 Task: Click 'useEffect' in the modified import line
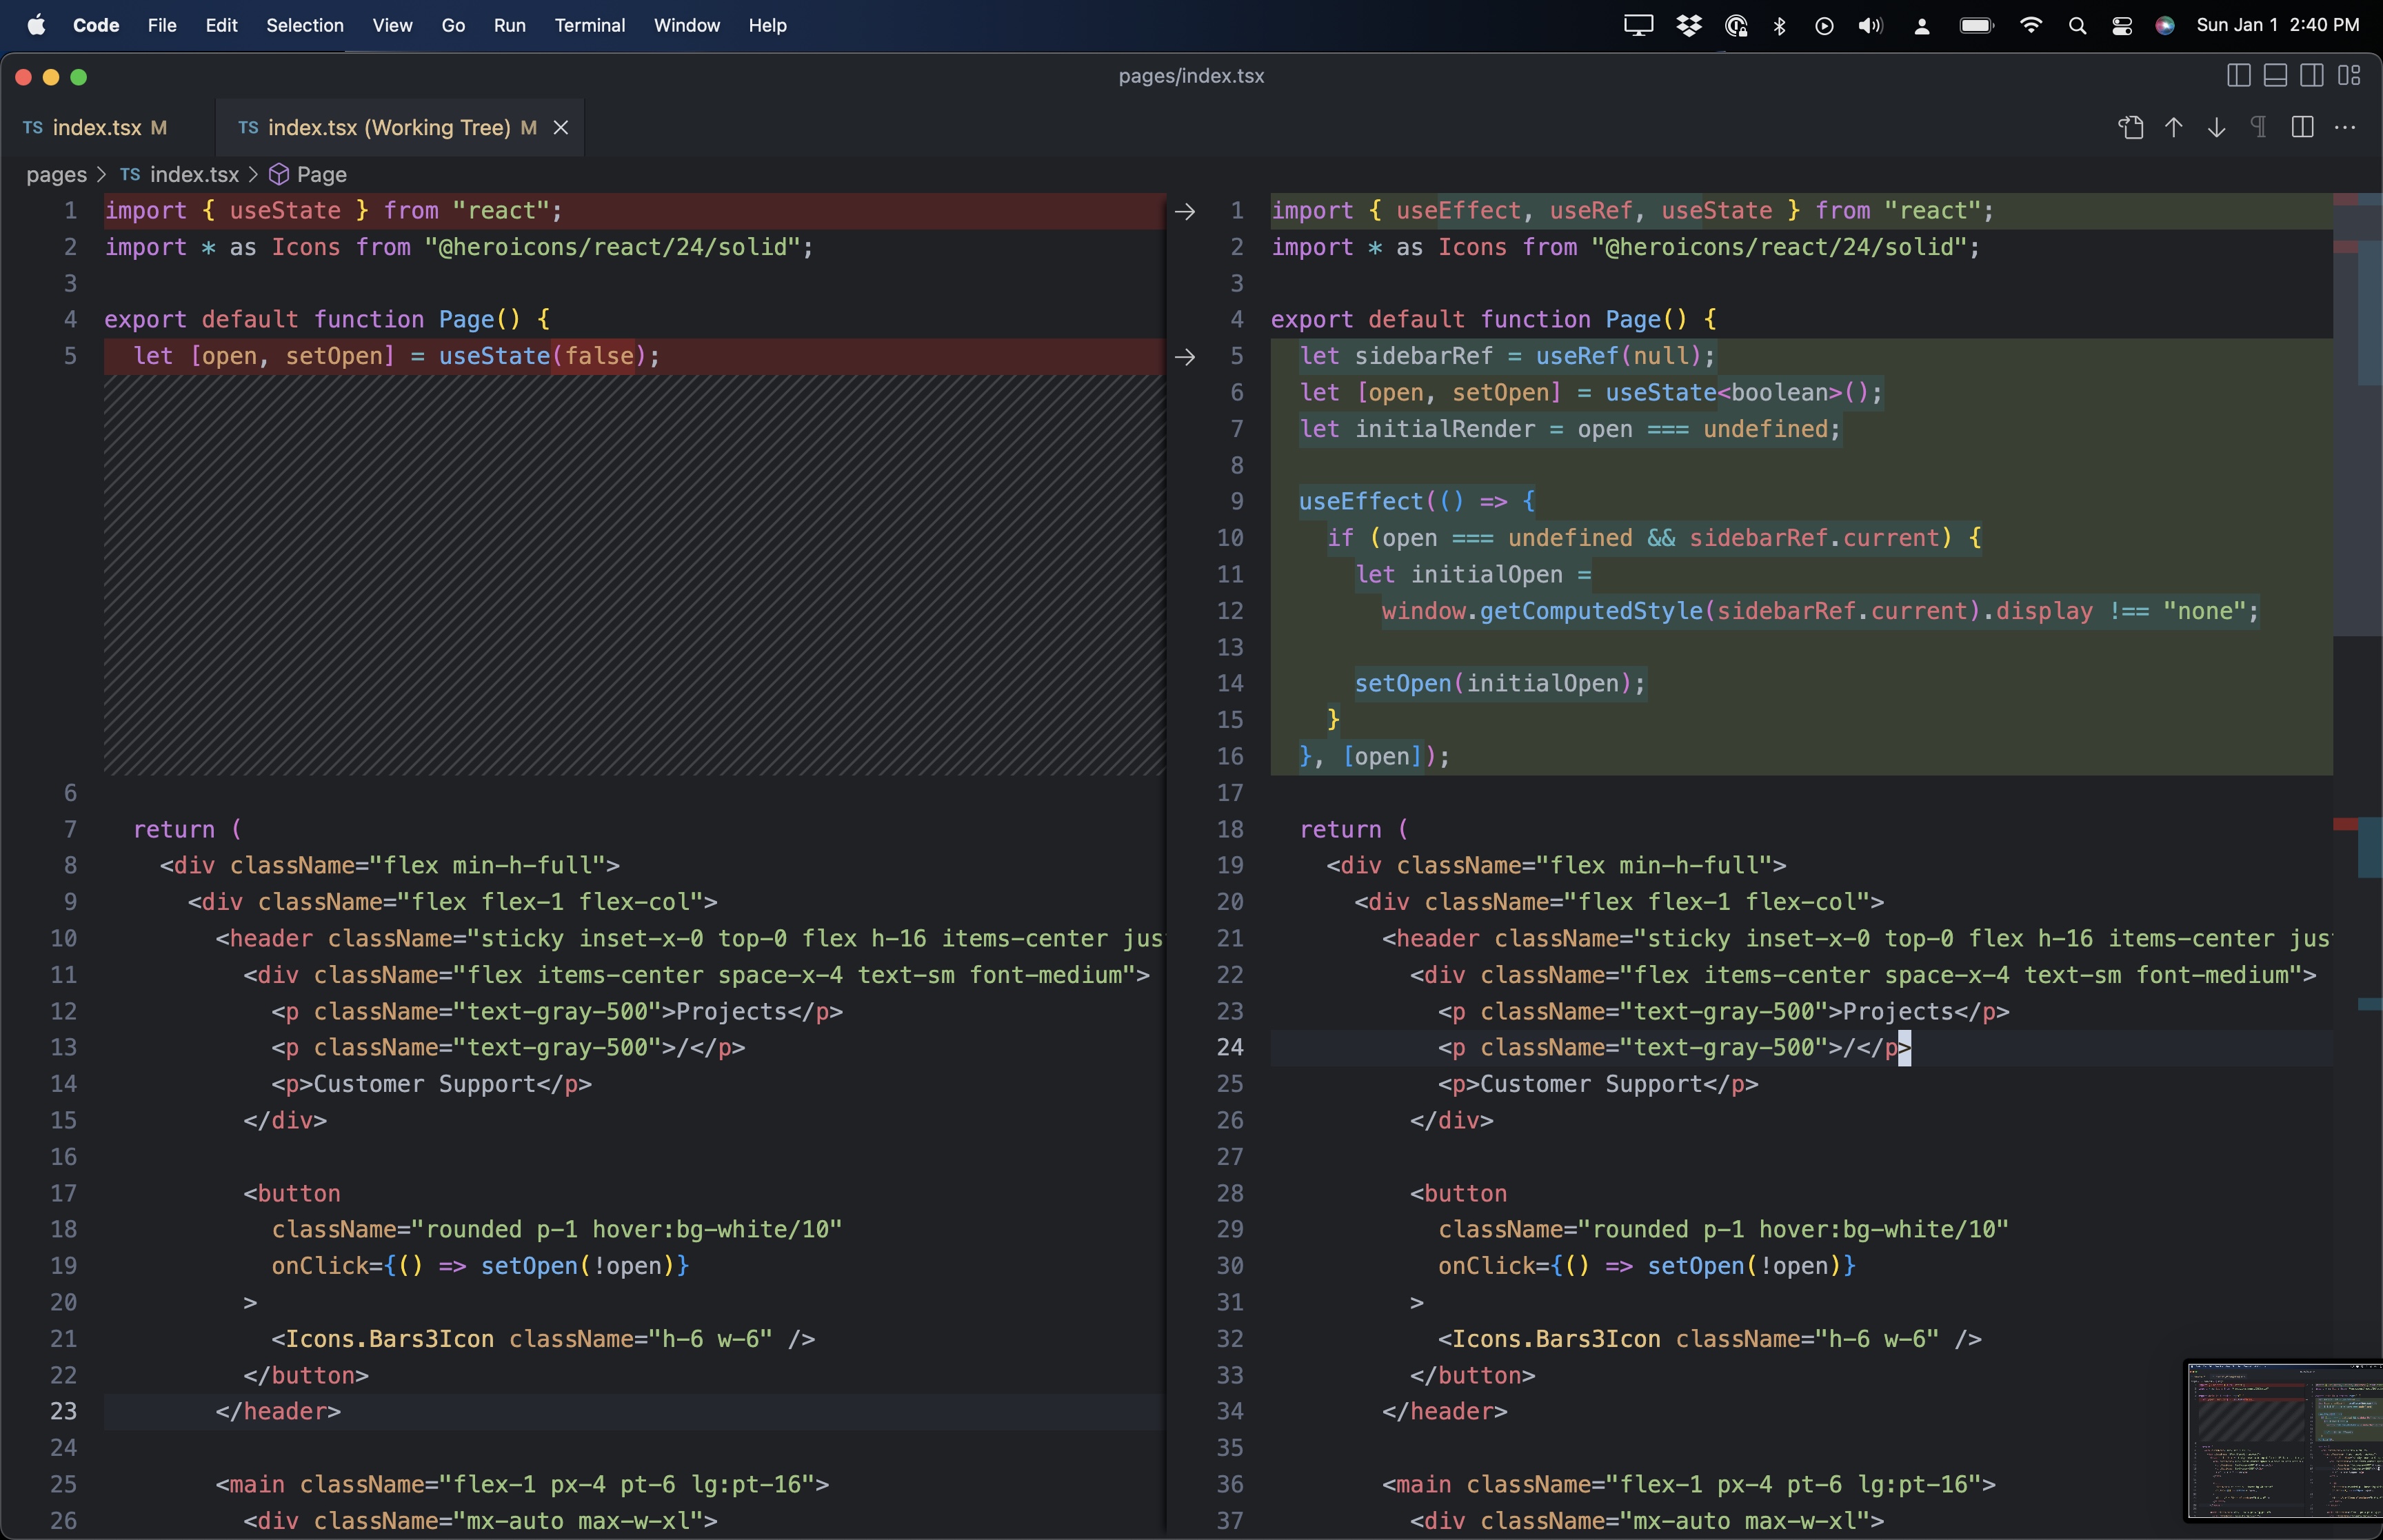pos(1458,211)
